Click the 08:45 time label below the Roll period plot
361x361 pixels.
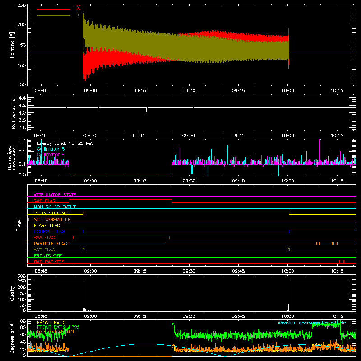pos(41,136)
